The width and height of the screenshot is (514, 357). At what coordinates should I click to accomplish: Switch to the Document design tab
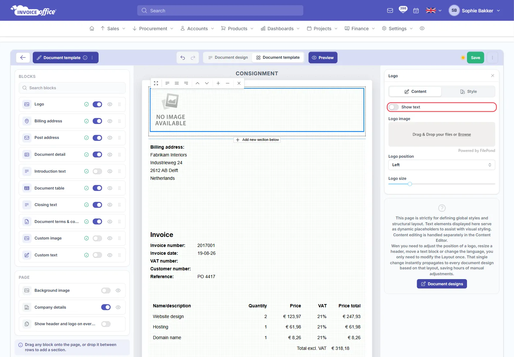(x=228, y=57)
